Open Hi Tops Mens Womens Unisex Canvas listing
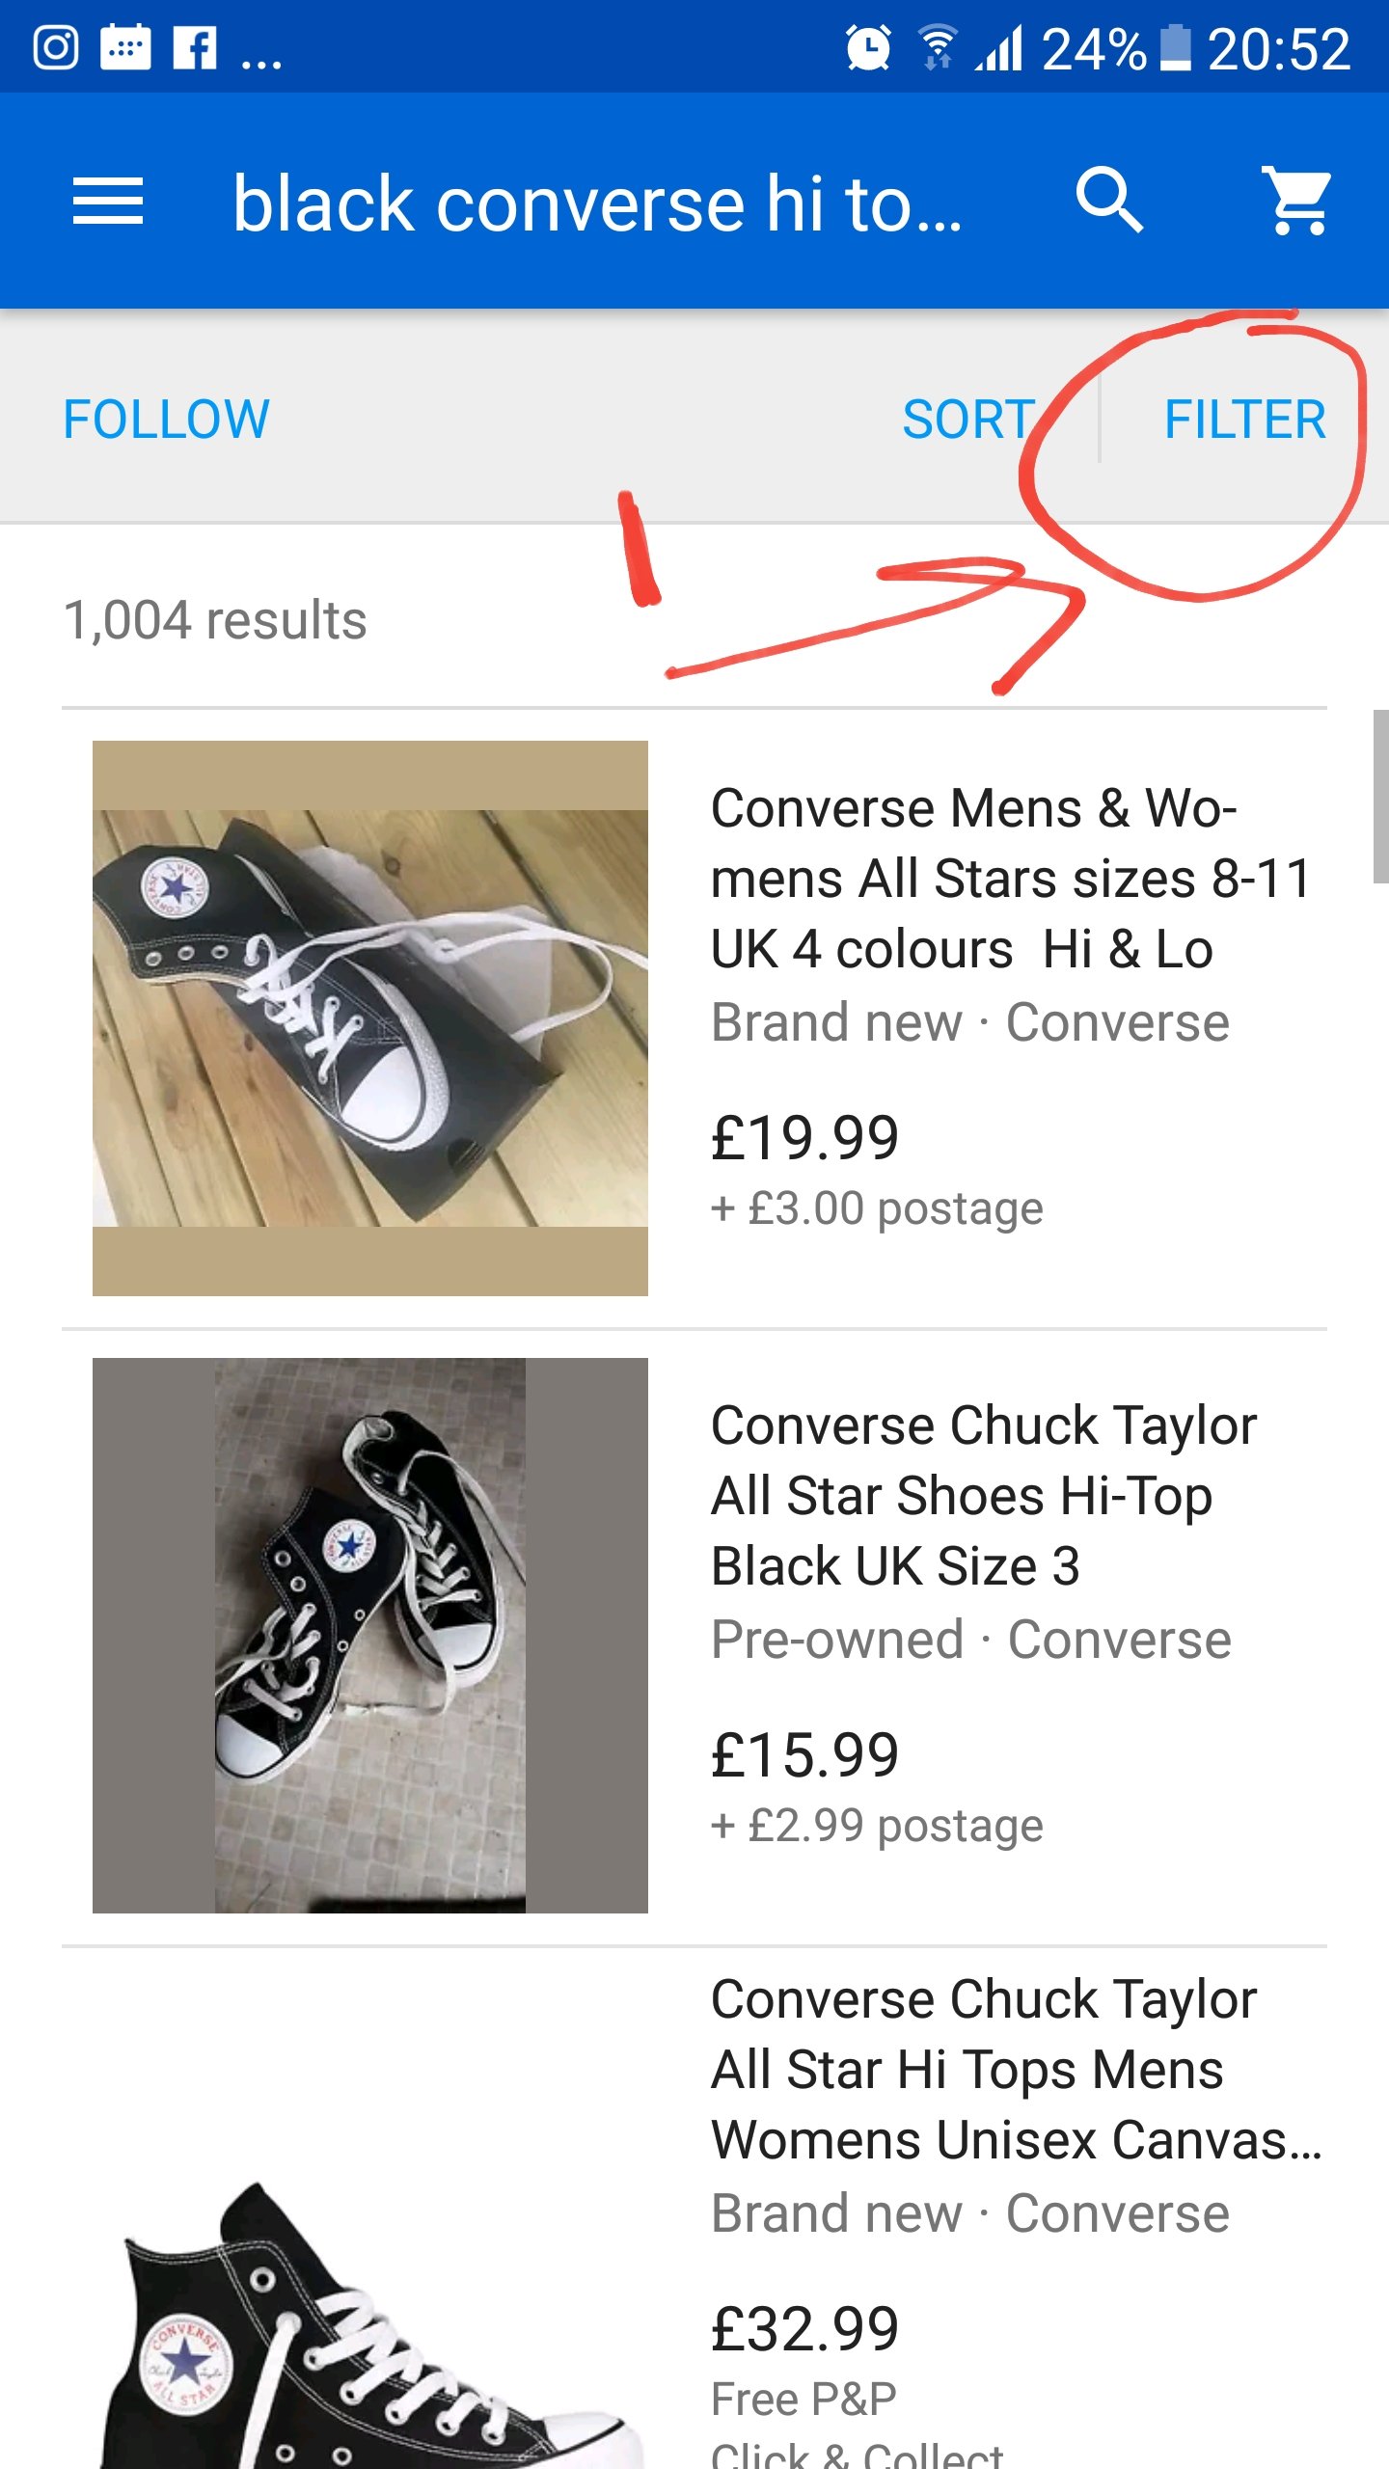The height and width of the screenshot is (2469, 1389). pyautogui.click(x=1017, y=2070)
